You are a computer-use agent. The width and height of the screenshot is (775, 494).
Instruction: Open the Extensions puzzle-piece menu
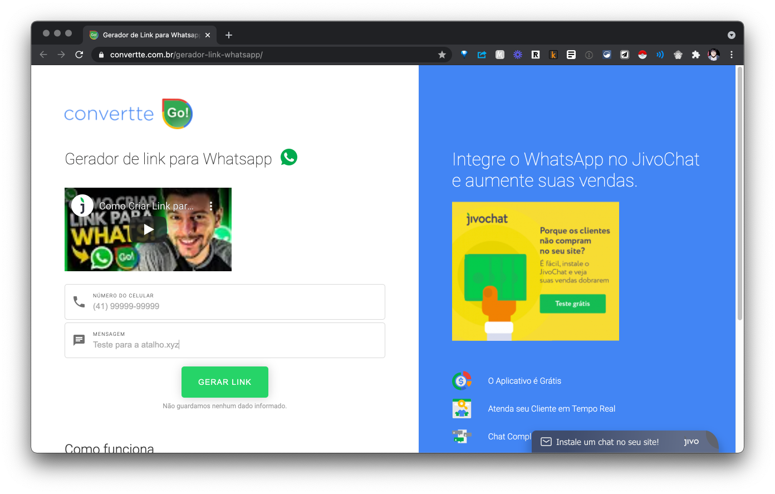tap(696, 55)
